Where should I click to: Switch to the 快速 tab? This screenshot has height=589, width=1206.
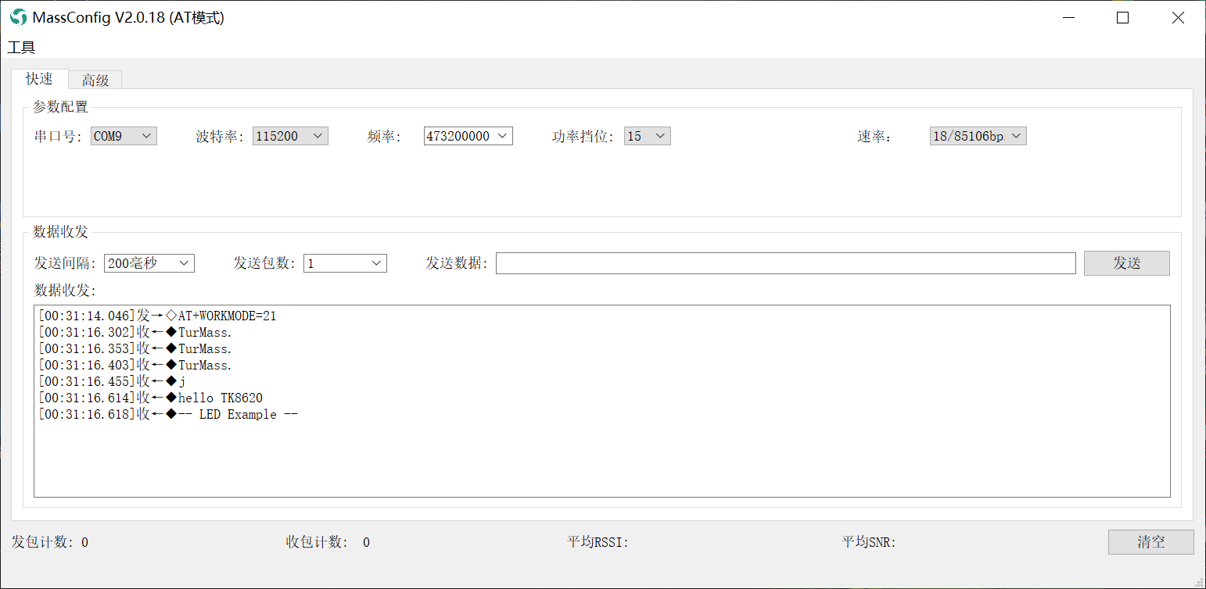(39, 79)
